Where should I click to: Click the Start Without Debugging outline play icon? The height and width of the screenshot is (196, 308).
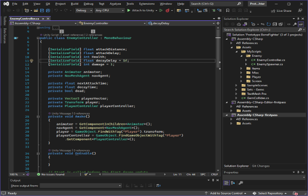(x=161, y=10)
